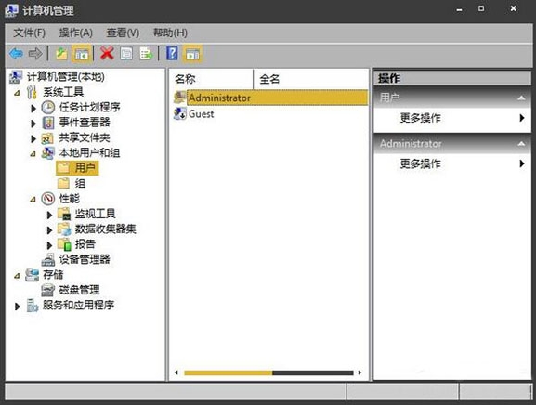Screen dimensions: 536x405
Task: Open the 查看(V) menu
Action: 123,33
